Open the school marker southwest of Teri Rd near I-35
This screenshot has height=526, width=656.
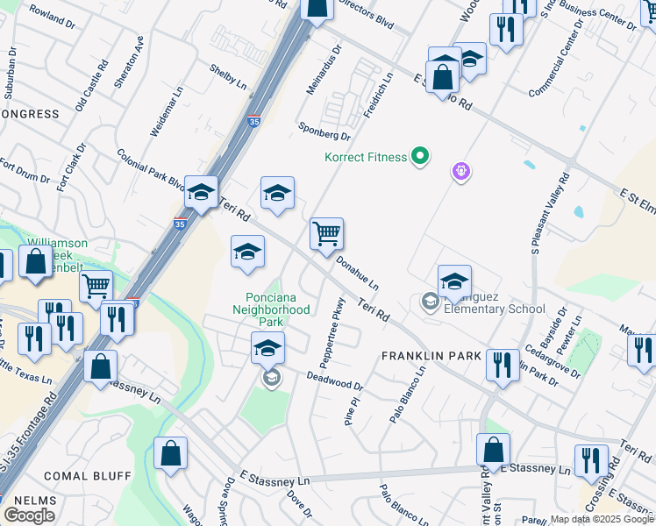247,254
